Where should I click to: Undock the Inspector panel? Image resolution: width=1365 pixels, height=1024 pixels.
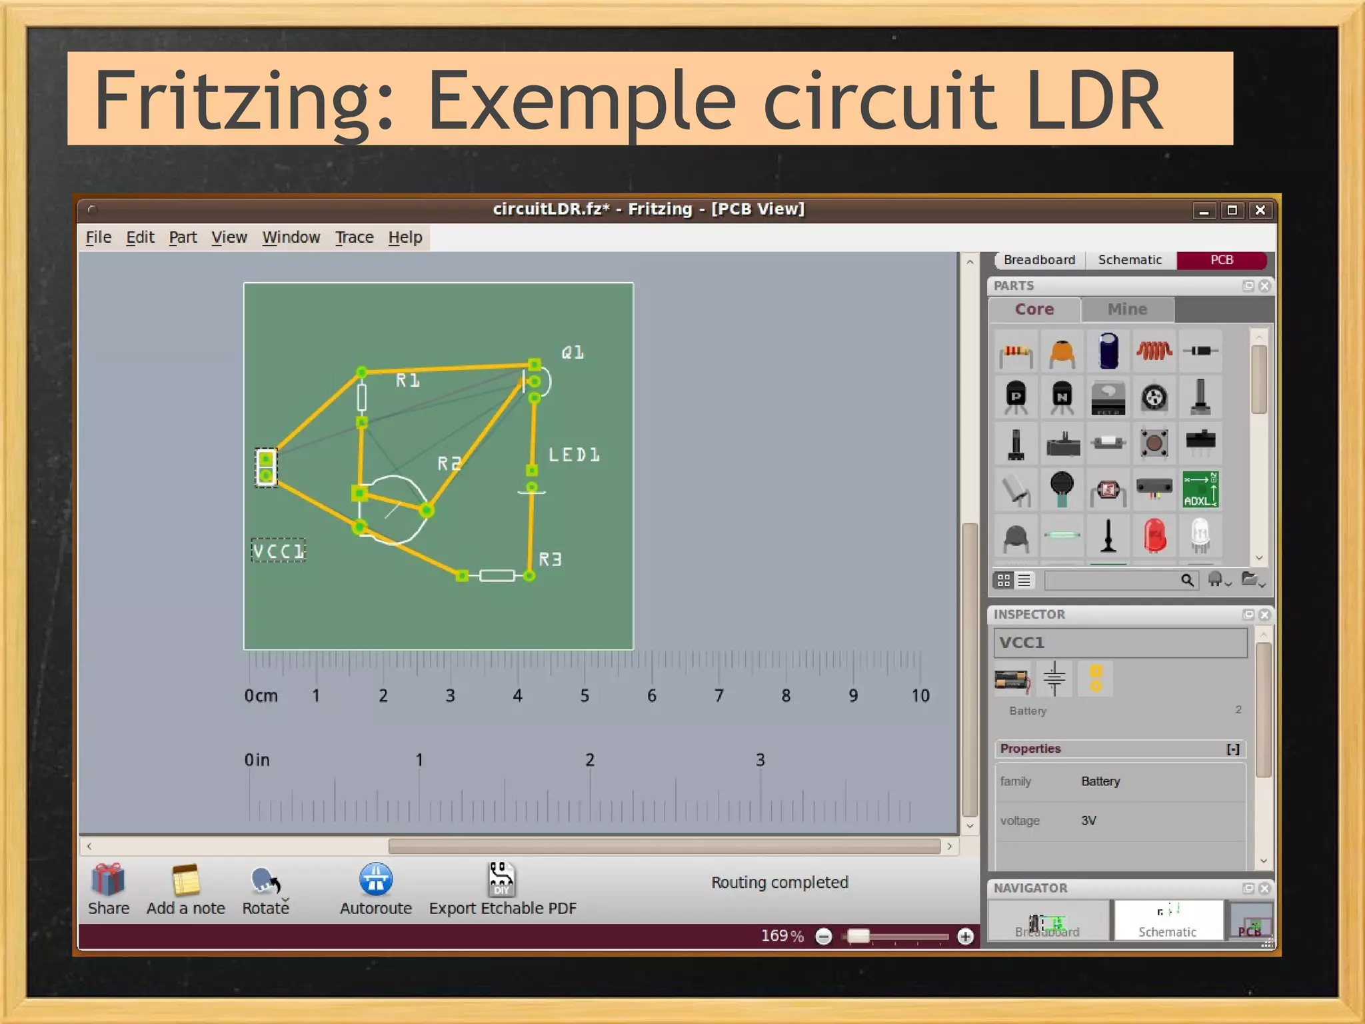pos(1248,615)
